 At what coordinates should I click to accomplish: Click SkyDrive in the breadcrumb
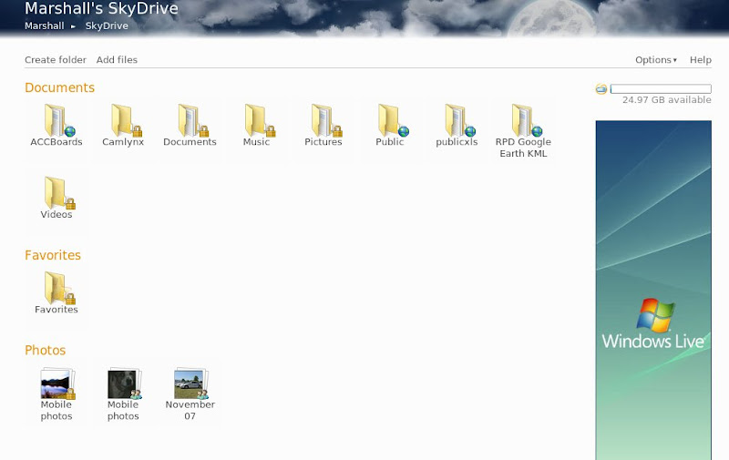[x=107, y=26]
